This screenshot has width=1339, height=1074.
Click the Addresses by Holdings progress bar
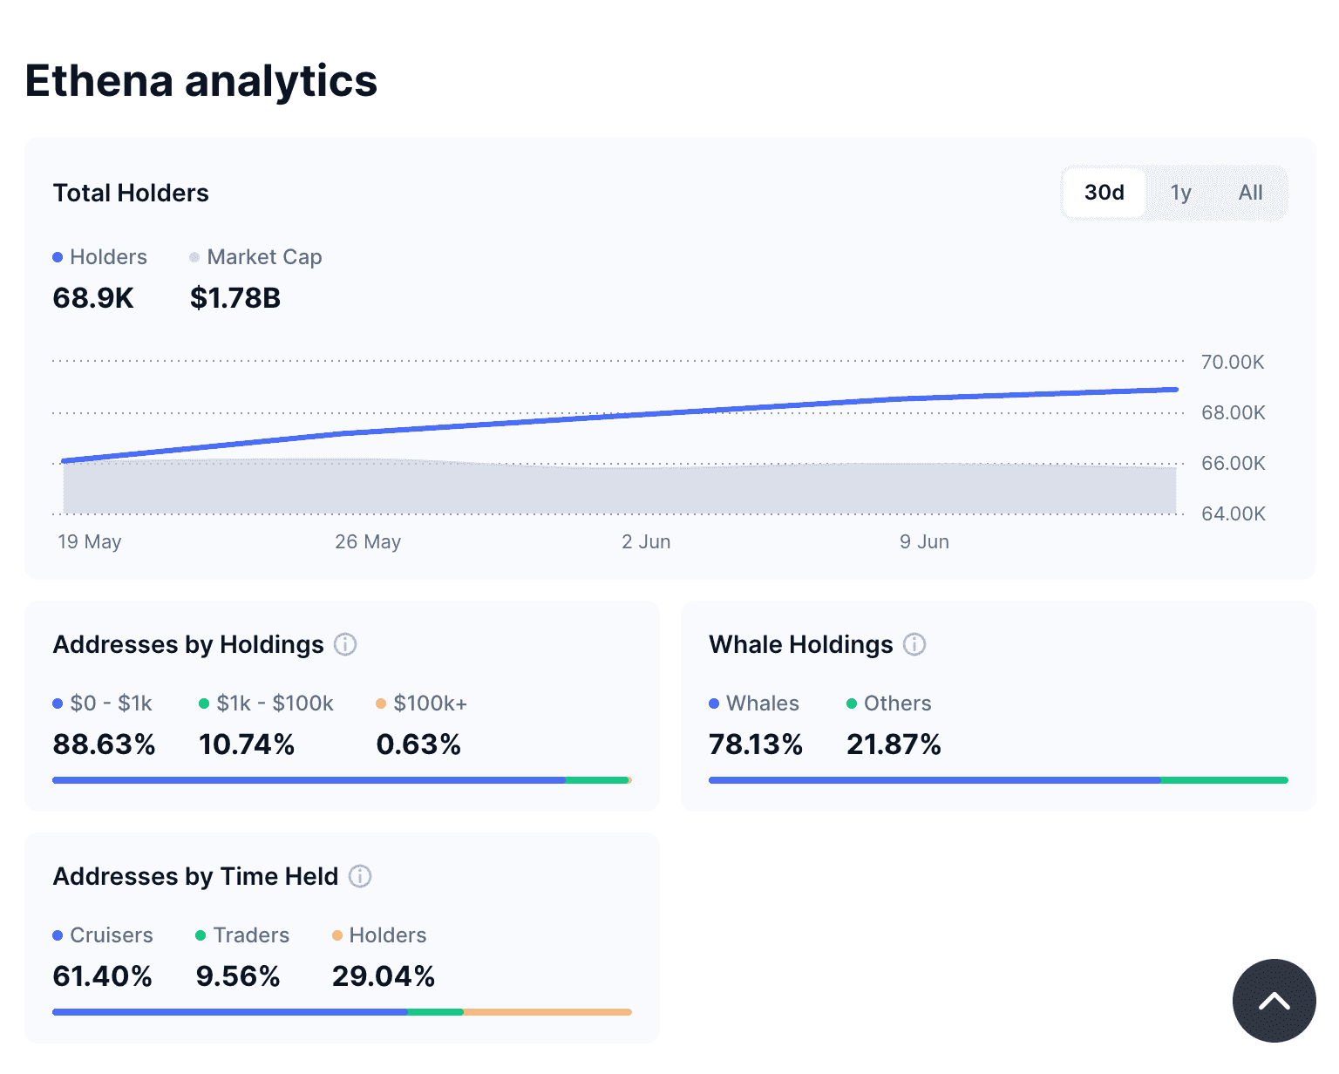click(x=342, y=780)
